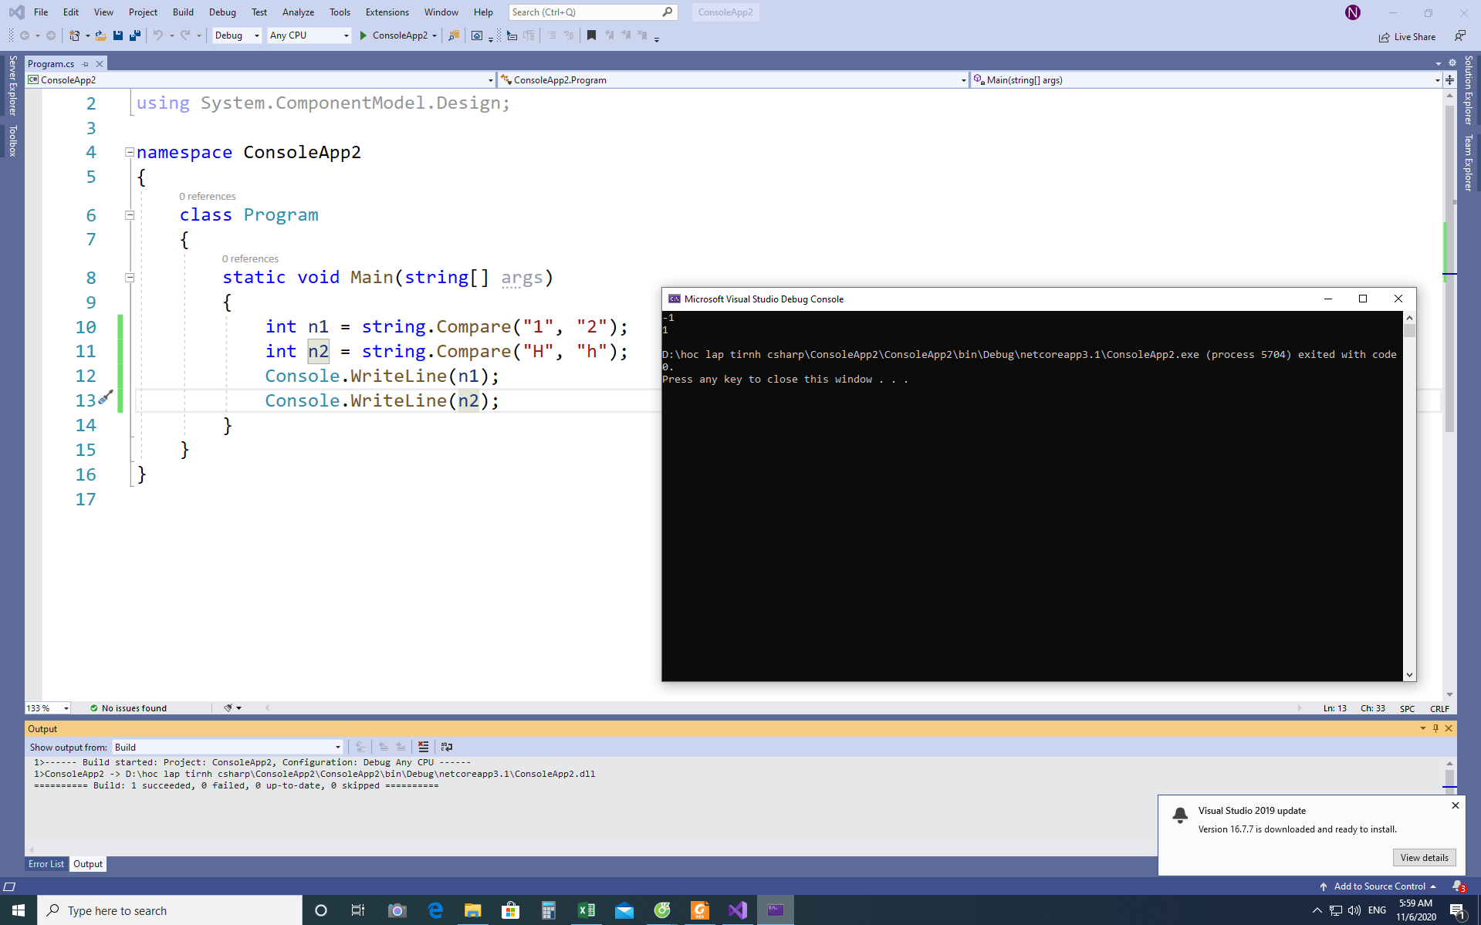Collapse the namespace ConsoleApp2 code block
The height and width of the screenshot is (925, 1481).
[130, 153]
